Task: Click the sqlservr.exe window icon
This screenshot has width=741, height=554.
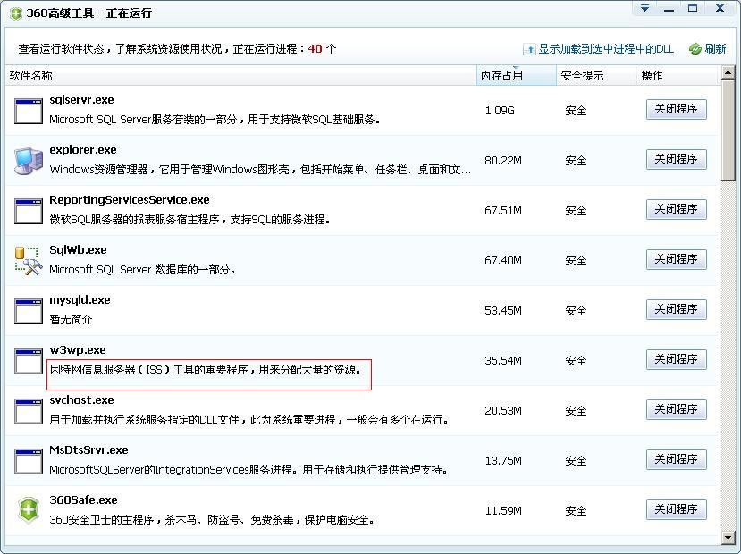Action: tap(29, 111)
